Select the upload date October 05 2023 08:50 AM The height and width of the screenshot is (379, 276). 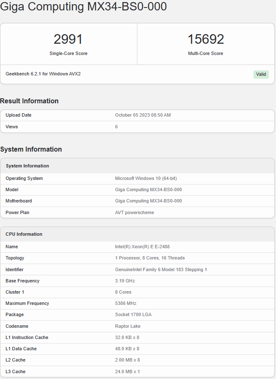pos(143,115)
